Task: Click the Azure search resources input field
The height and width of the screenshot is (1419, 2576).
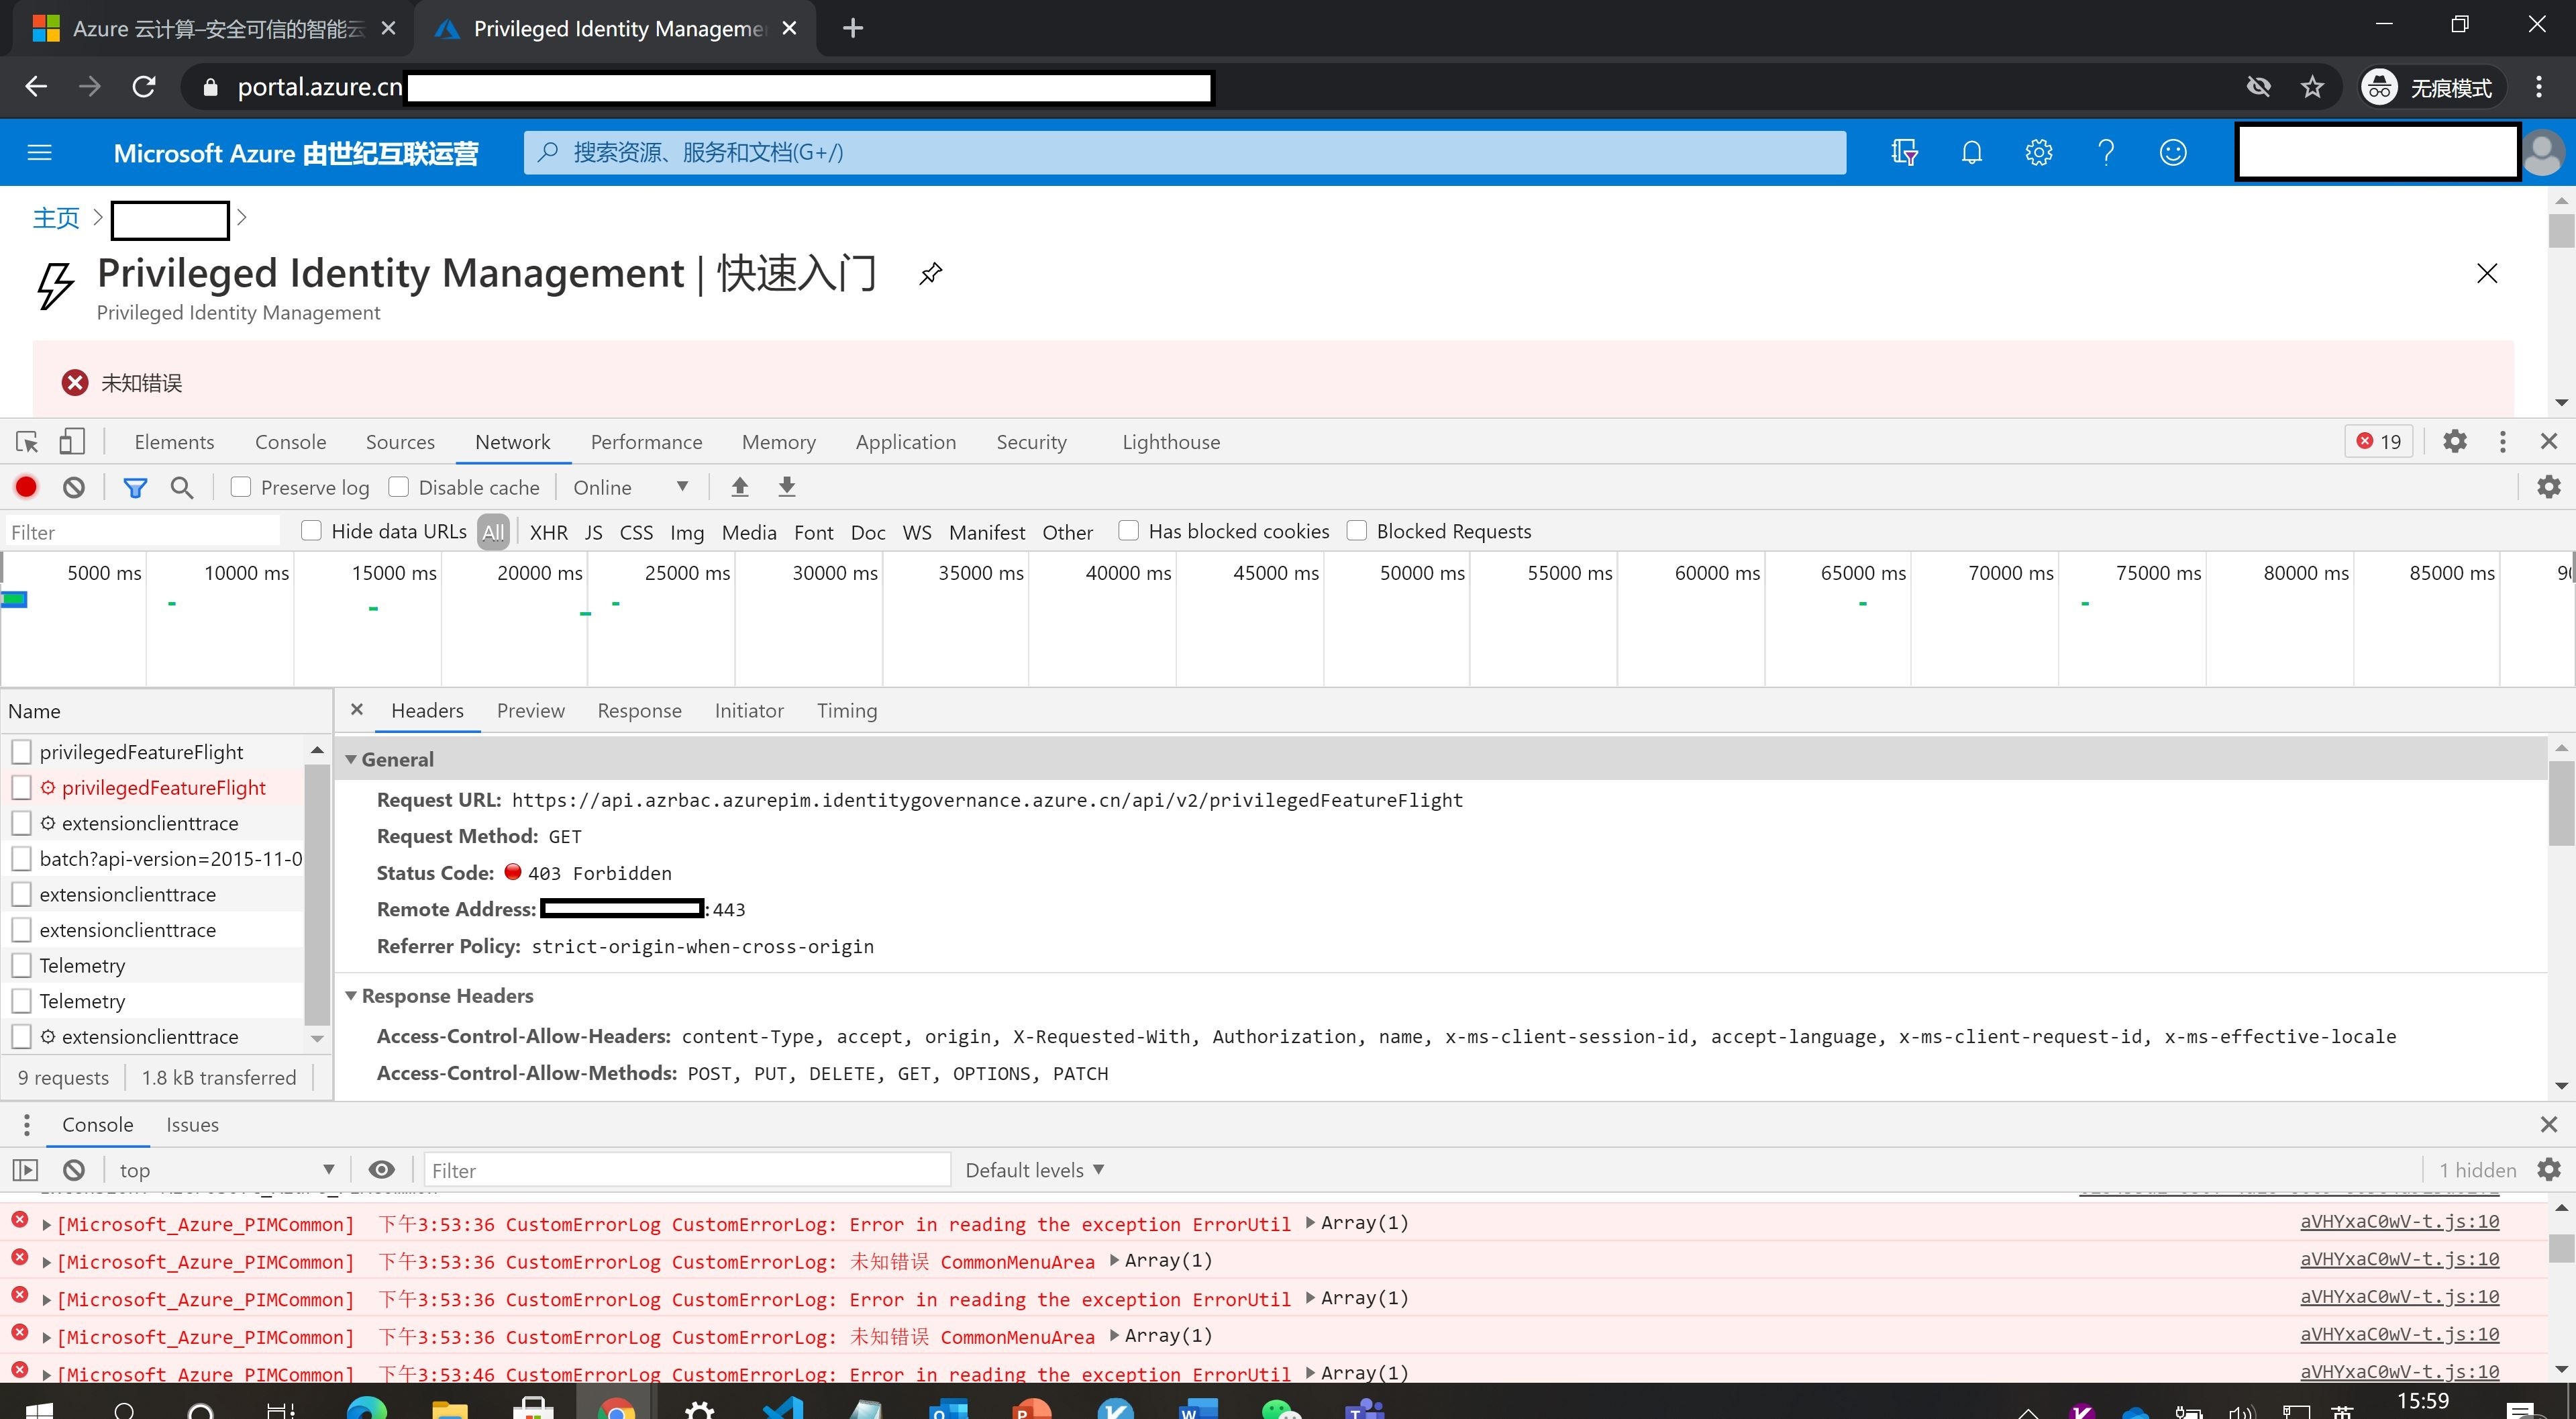Action: pos(1184,152)
